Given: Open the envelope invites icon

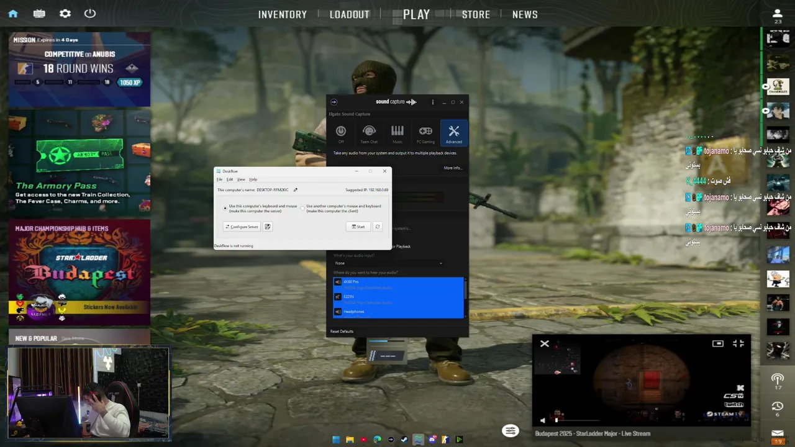Looking at the screenshot, I should (x=778, y=436).
